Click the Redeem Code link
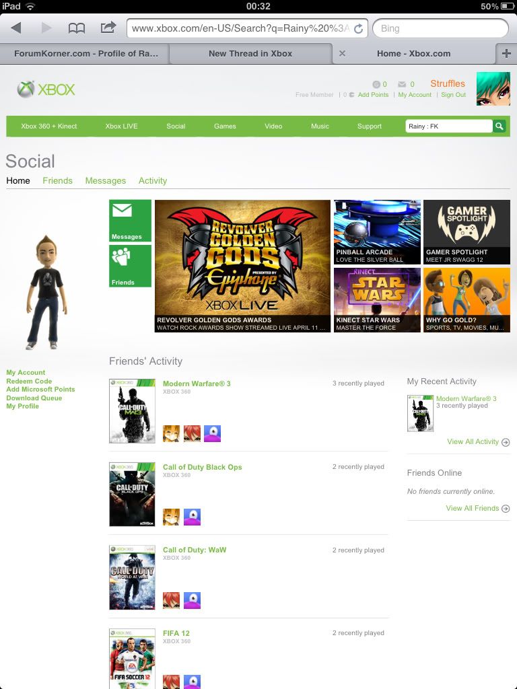 tap(29, 381)
